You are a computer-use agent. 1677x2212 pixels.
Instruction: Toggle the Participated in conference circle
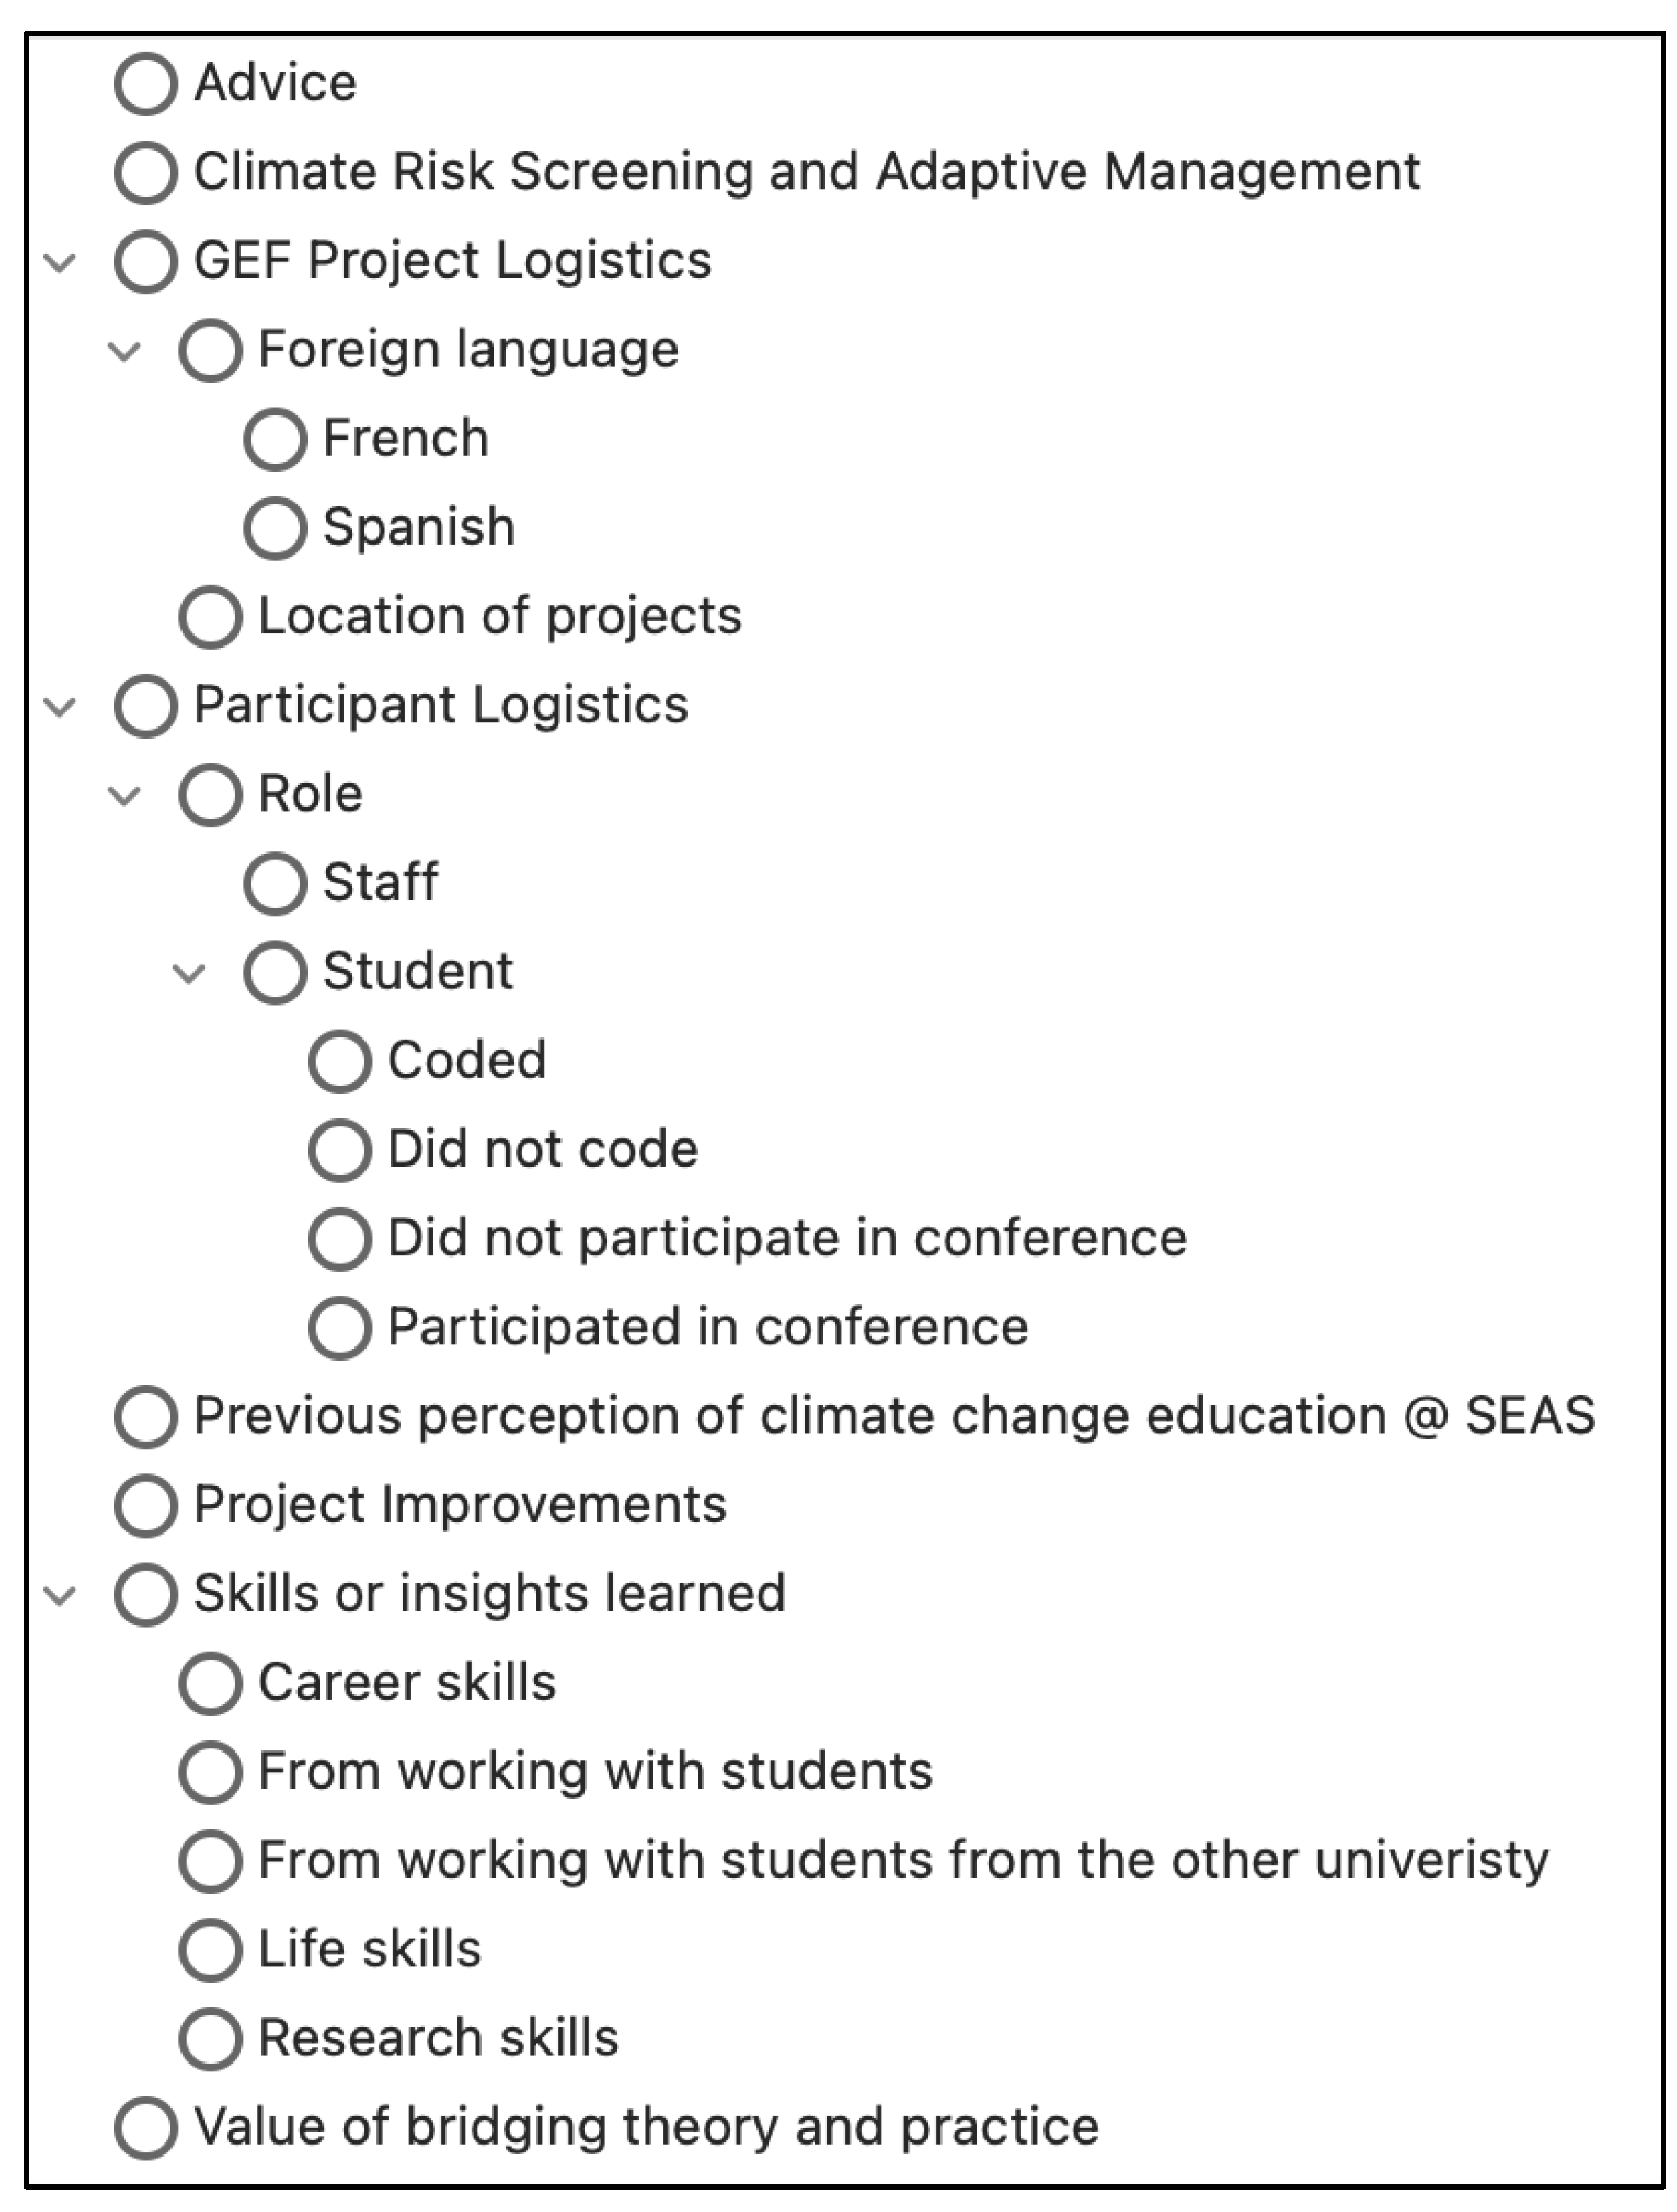pyautogui.click(x=340, y=1328)
